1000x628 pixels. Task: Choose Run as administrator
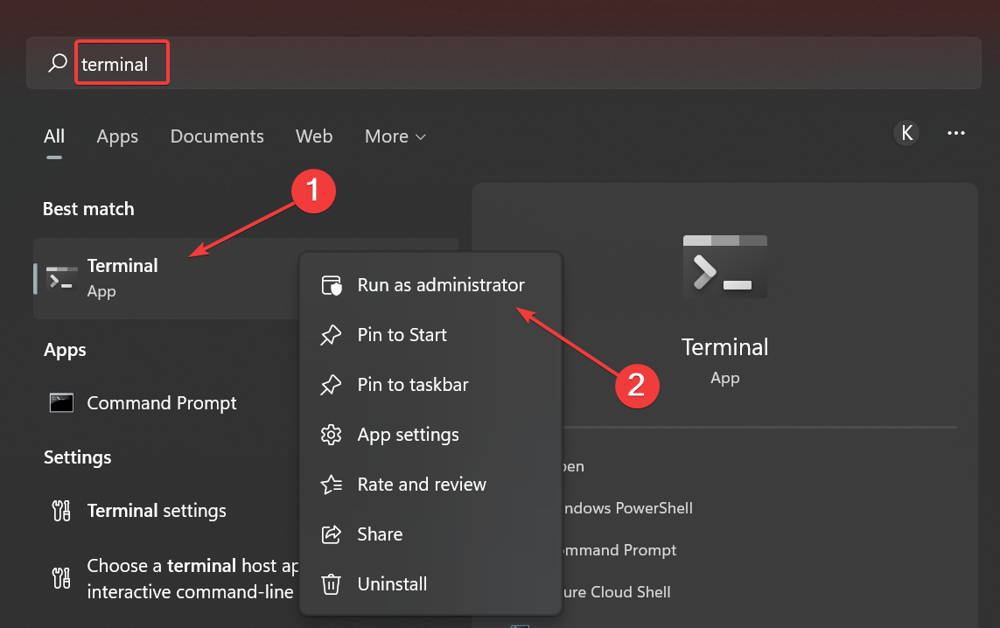point(430,285)
